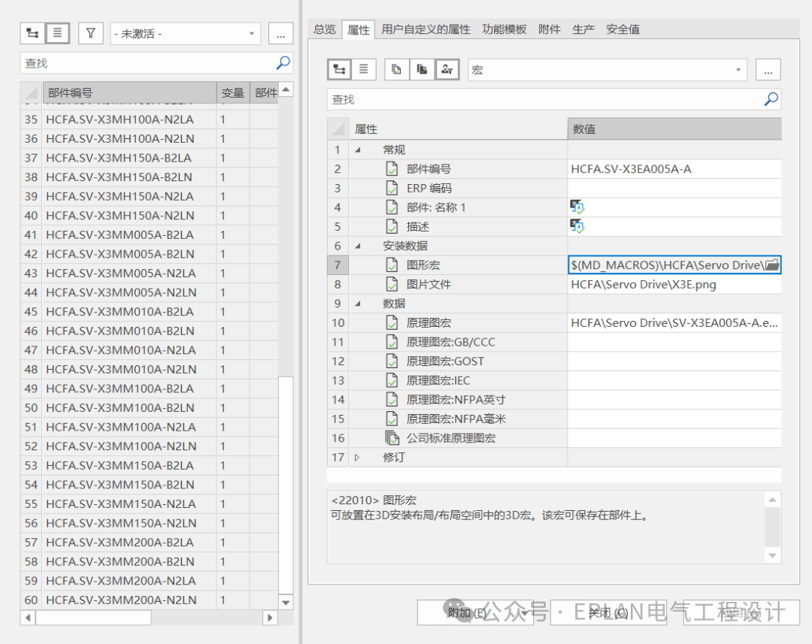Open the 未激活 filter dropdown

[185, 34]
